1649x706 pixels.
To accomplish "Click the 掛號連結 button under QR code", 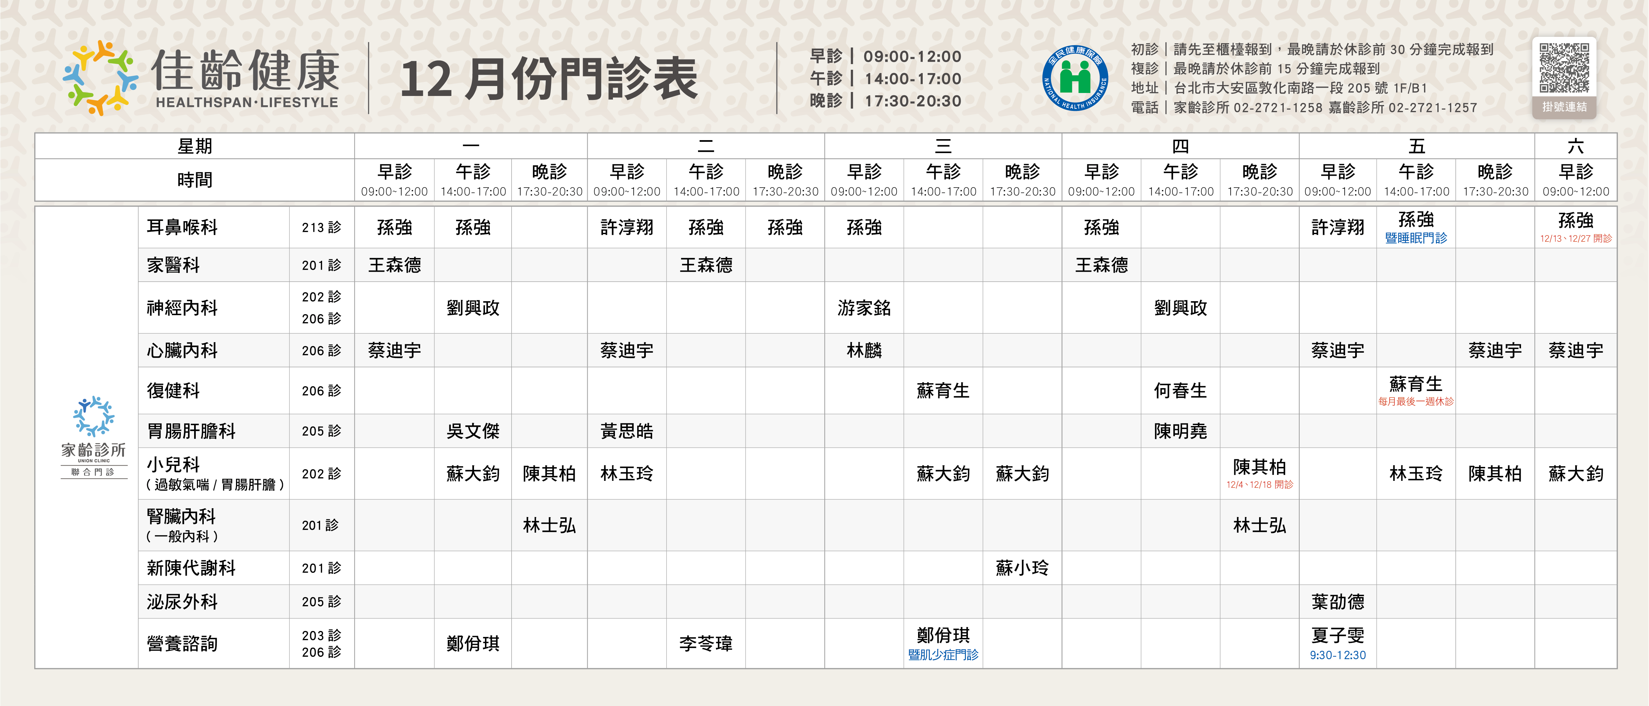I will [x=1564, y=107].
